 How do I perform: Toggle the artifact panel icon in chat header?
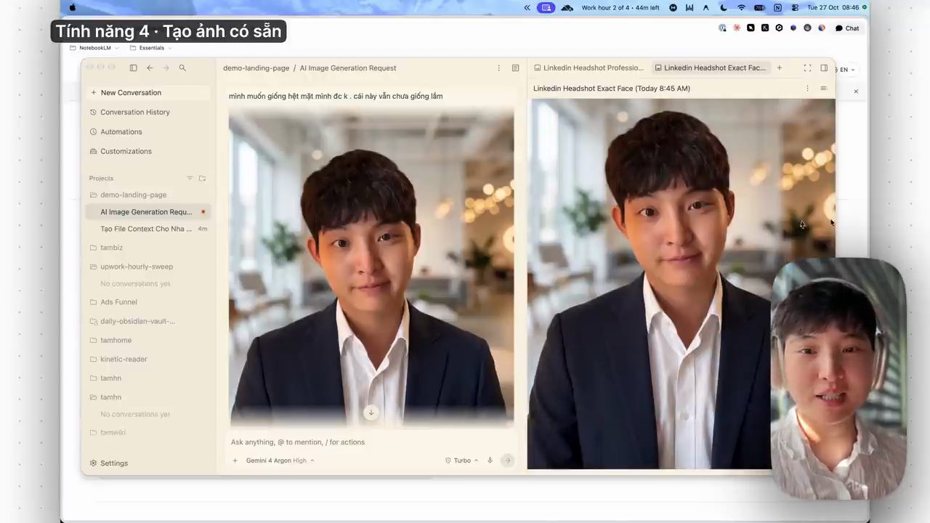515,68
